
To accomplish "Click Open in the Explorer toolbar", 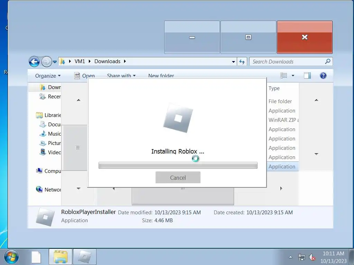I will click(84, 76).
